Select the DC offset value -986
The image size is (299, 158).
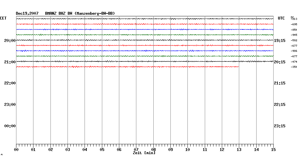(x=294, y=51)
